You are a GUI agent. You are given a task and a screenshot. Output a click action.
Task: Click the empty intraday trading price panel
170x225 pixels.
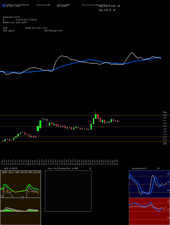(x=68, y=191)
